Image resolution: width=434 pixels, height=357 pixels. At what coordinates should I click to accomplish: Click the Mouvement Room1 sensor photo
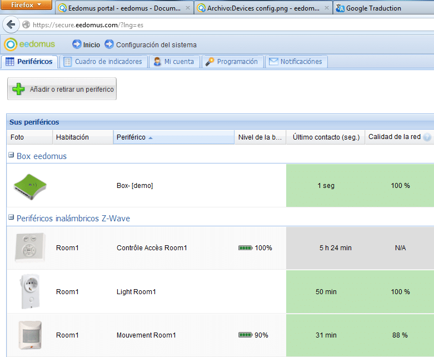tap(30, 335)
